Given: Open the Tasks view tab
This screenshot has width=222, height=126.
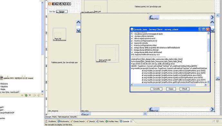Looking at the screenshot, I should click(100, 121).
